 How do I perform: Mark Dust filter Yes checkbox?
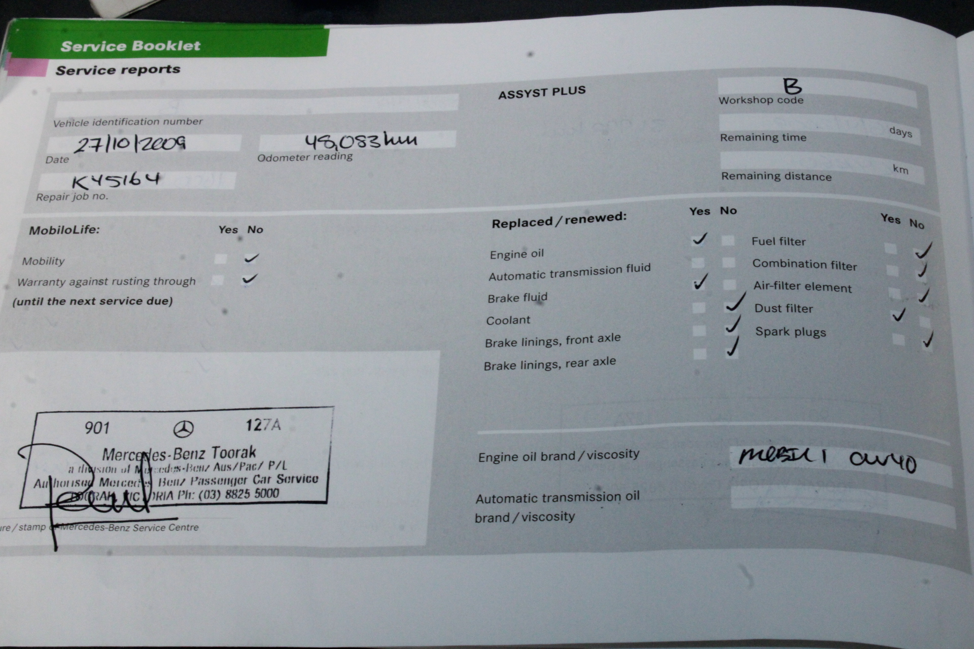[x=896, y=317]
